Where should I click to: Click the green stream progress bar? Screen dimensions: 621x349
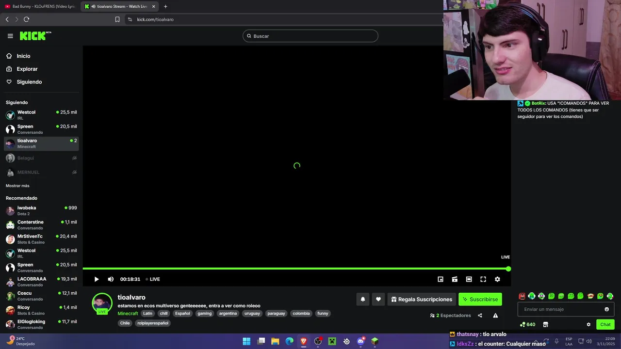point(296,269)
